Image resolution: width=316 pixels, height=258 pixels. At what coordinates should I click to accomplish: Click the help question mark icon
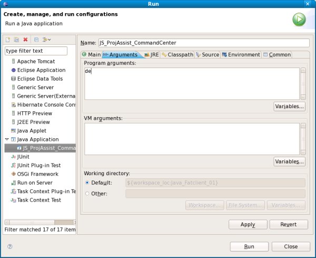[x=9, y=246]
